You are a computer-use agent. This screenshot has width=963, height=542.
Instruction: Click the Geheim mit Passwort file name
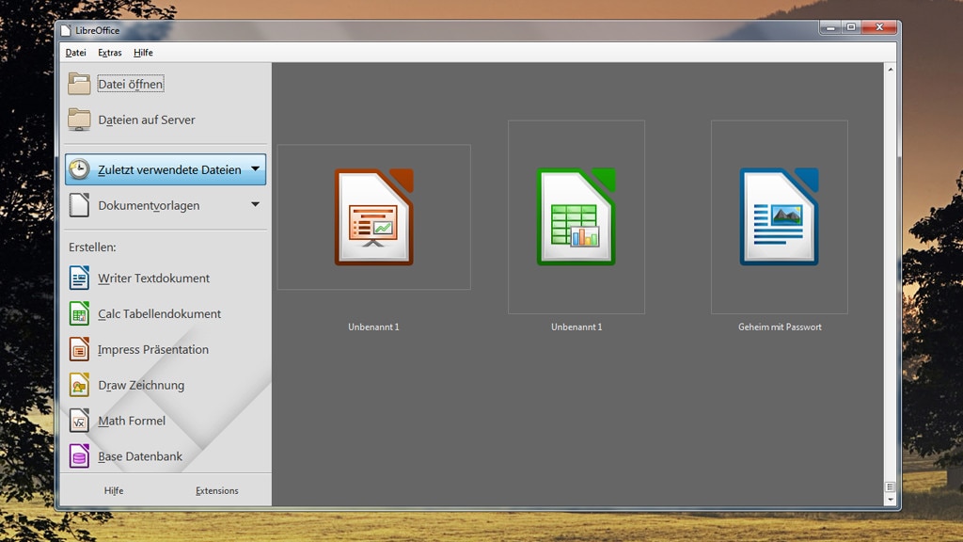coord(780,327)
